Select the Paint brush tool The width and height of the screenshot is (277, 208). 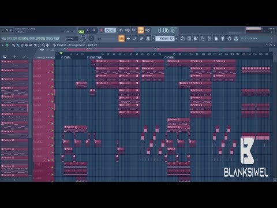[x=17, y=45]
